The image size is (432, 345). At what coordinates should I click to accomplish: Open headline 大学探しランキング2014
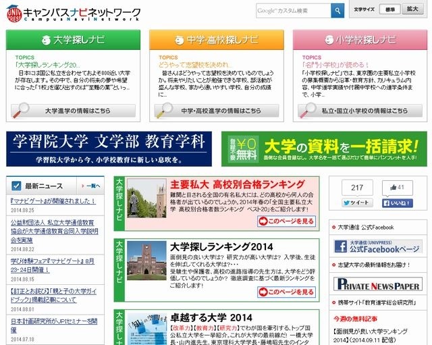pos(221,246)
